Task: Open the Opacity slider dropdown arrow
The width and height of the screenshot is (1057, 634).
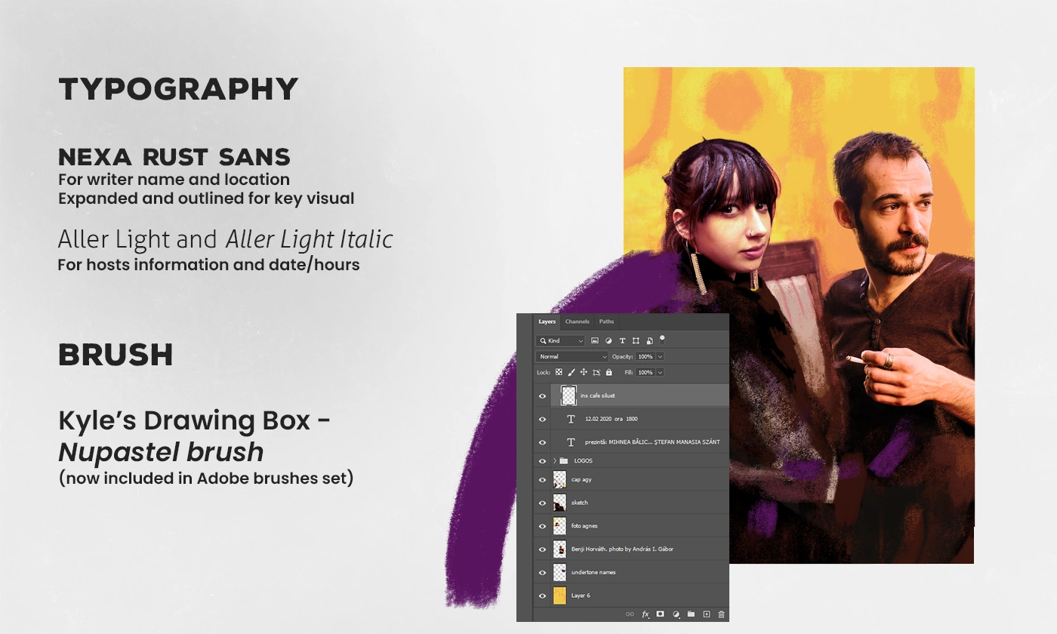Action: point(660,356)
